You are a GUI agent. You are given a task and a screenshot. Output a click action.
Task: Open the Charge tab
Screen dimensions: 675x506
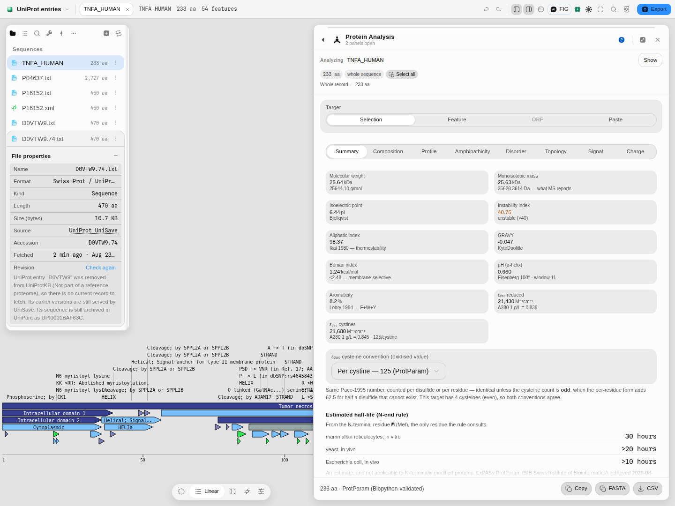tap(635, 152)
